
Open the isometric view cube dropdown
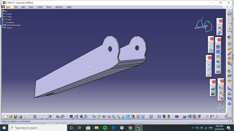(x=130, y=119)
